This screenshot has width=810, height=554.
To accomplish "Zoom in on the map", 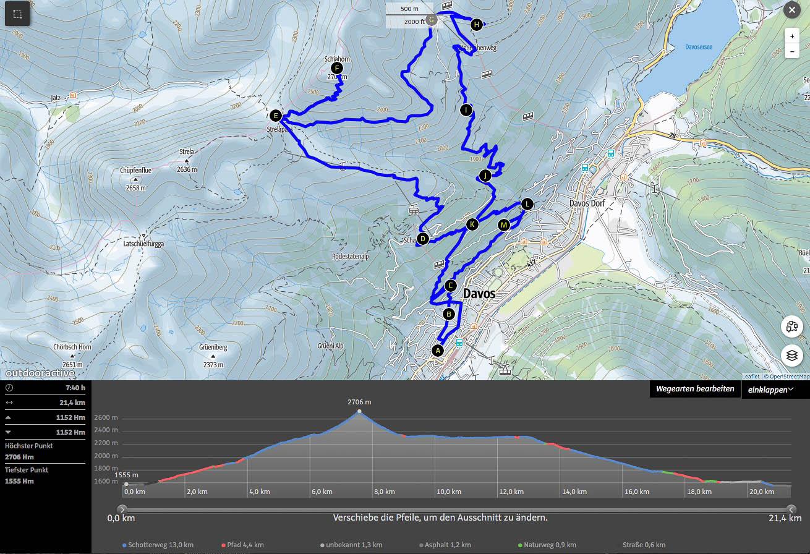I will click(792, 36).
